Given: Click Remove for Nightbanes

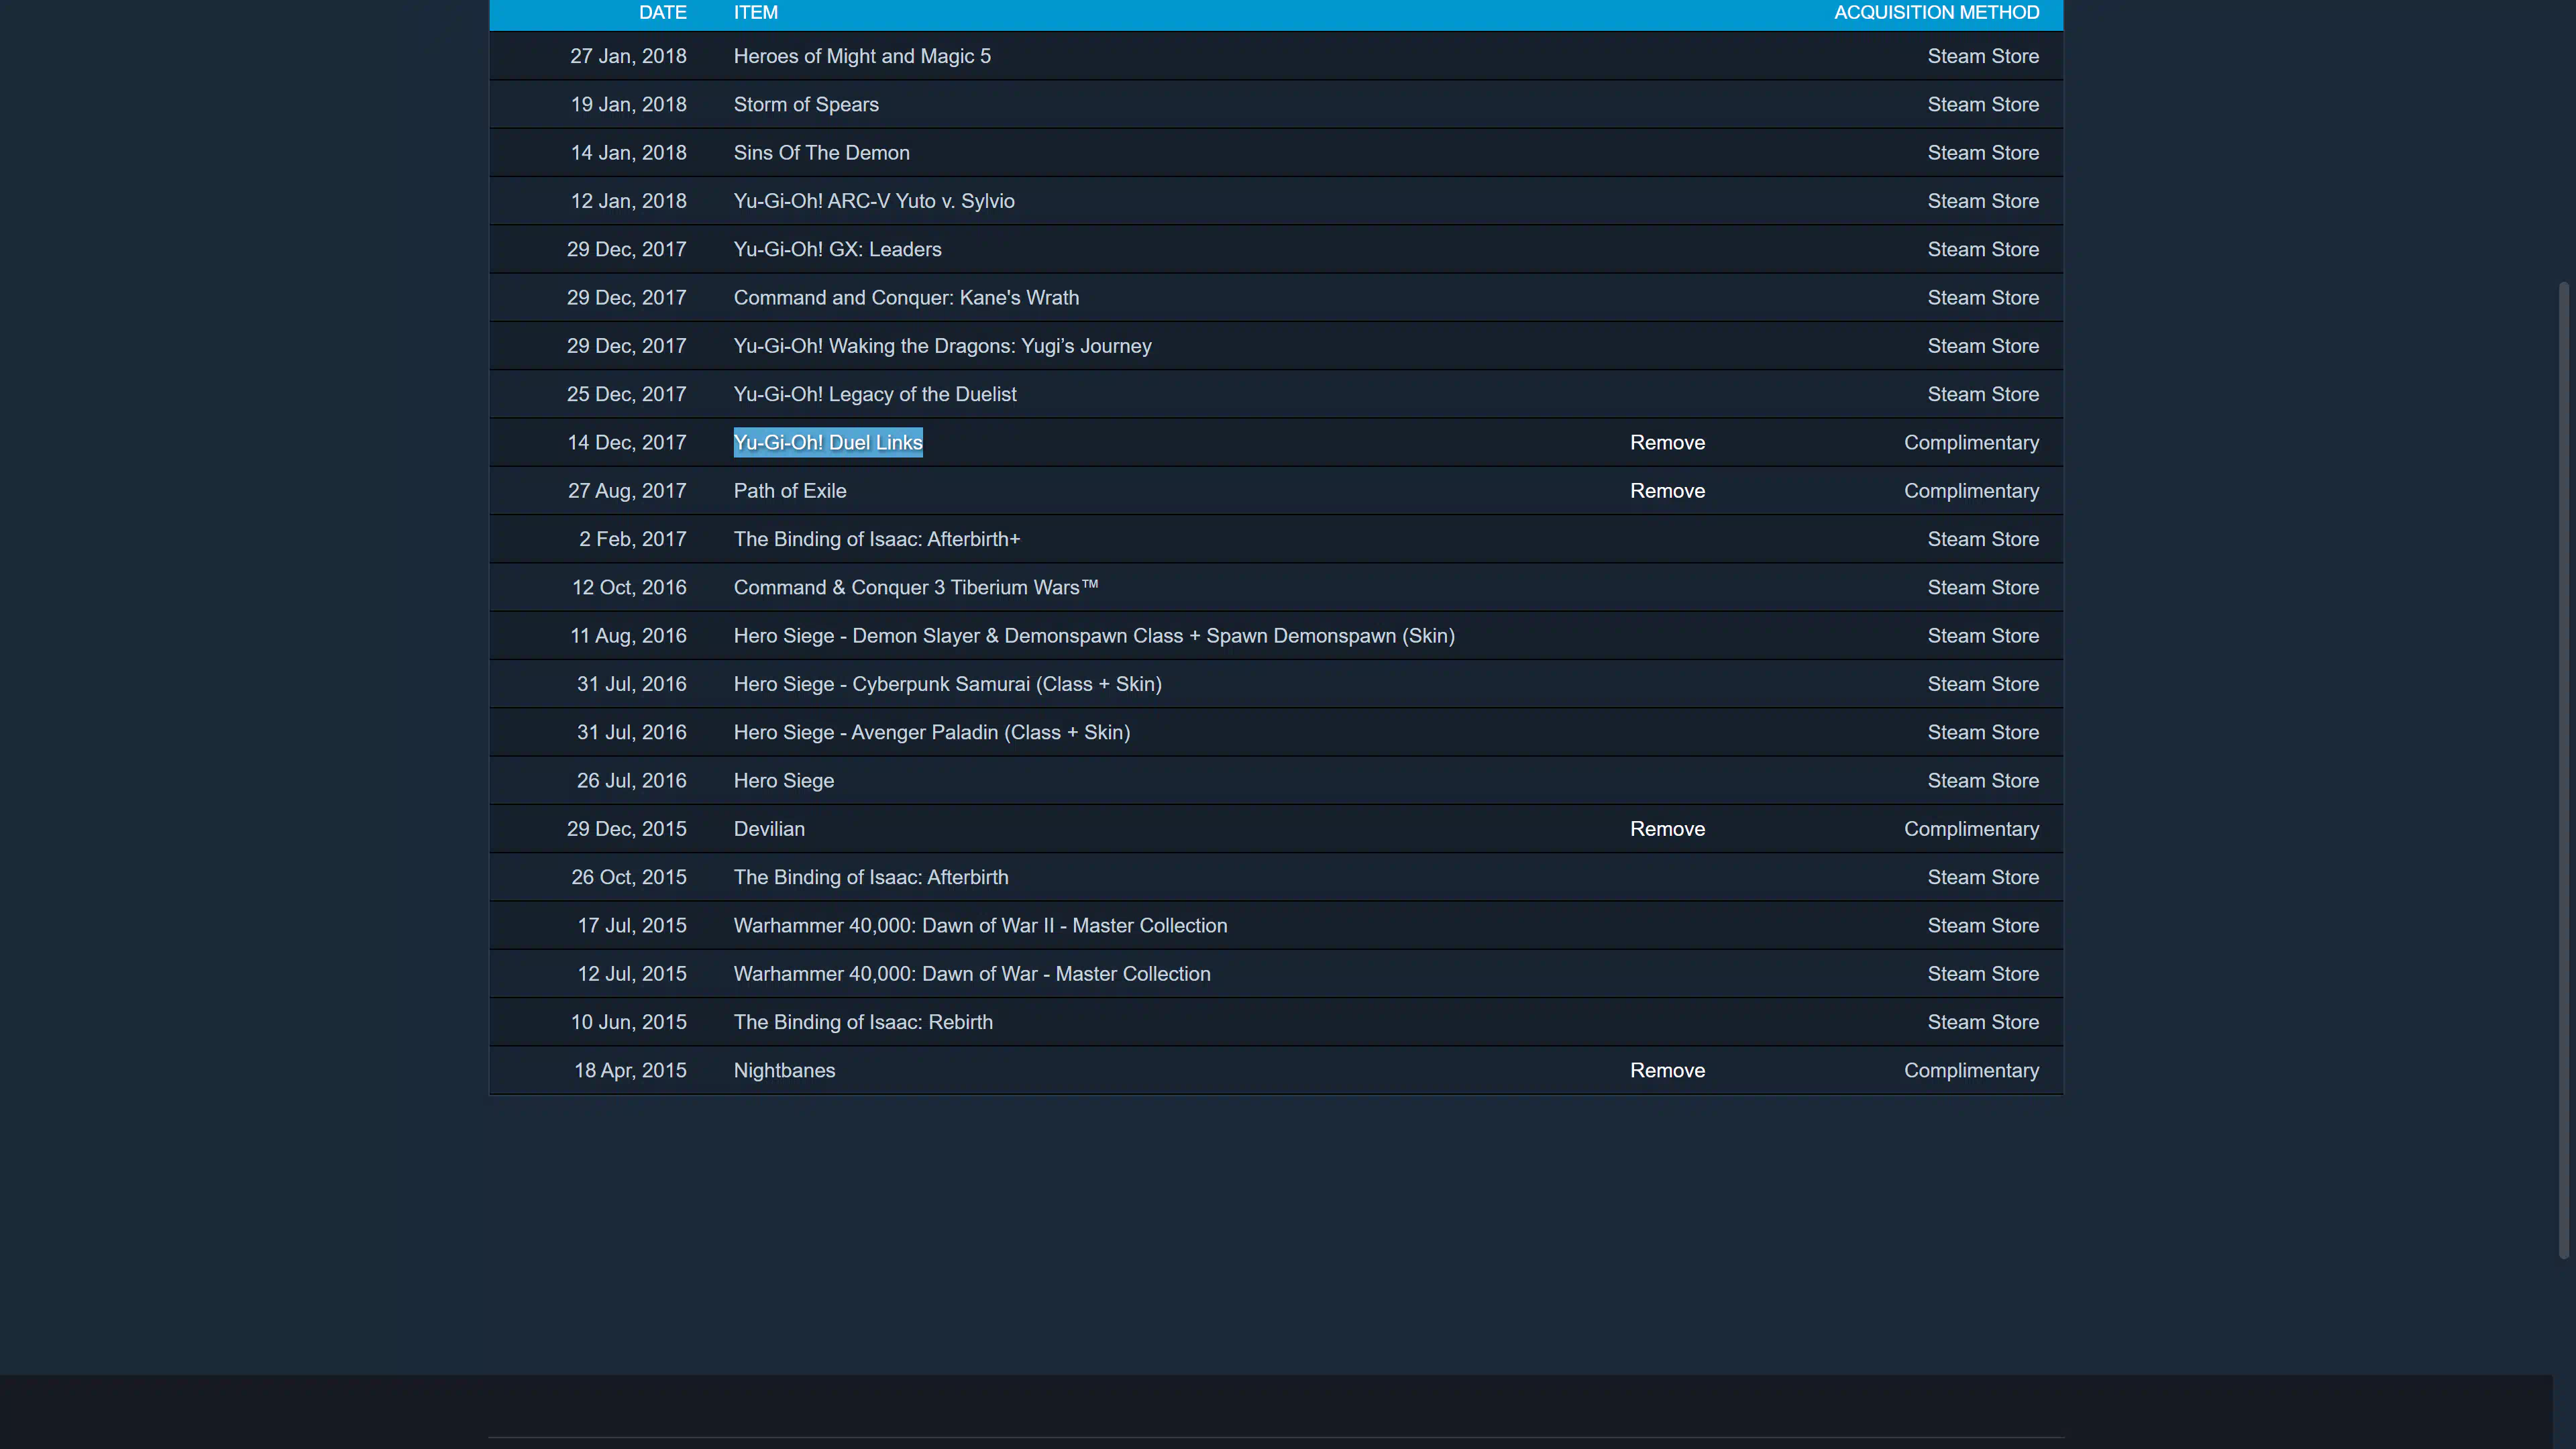Looking at the screenshot, I should tap(1667, 1071).
